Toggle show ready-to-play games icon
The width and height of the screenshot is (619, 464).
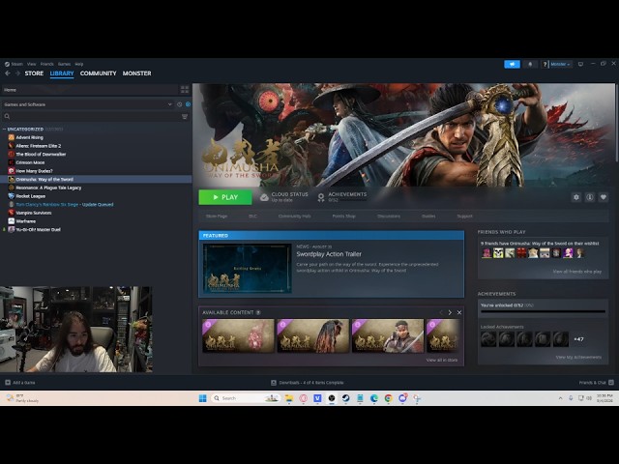[x=188, y=104]
